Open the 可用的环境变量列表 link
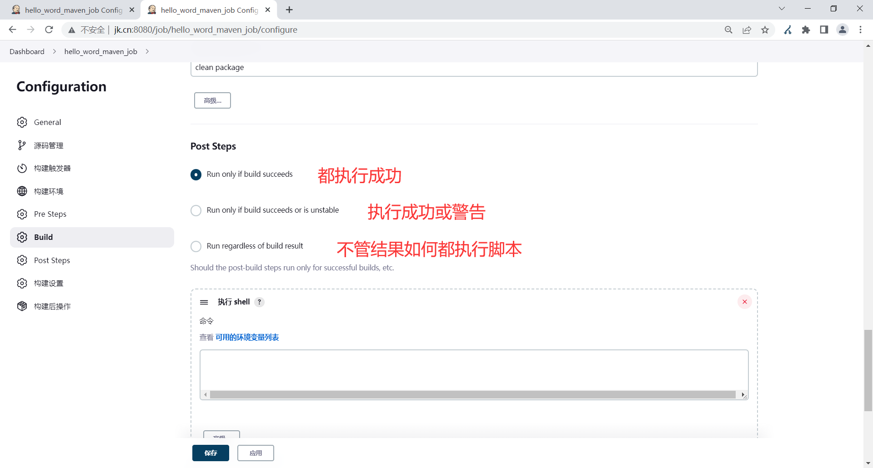The image size is (873, 468). pos(247,338)
